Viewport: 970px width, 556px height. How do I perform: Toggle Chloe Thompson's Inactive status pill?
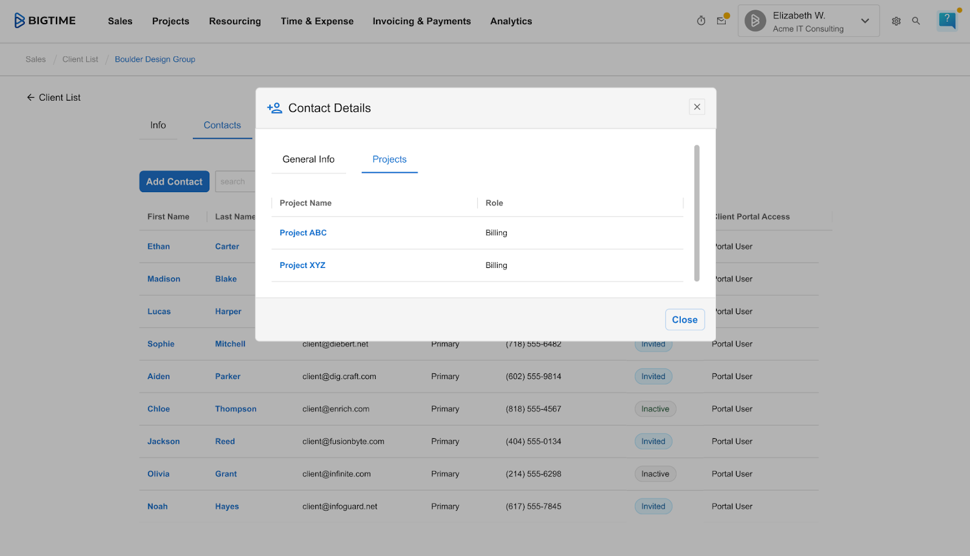pos(655,409)
